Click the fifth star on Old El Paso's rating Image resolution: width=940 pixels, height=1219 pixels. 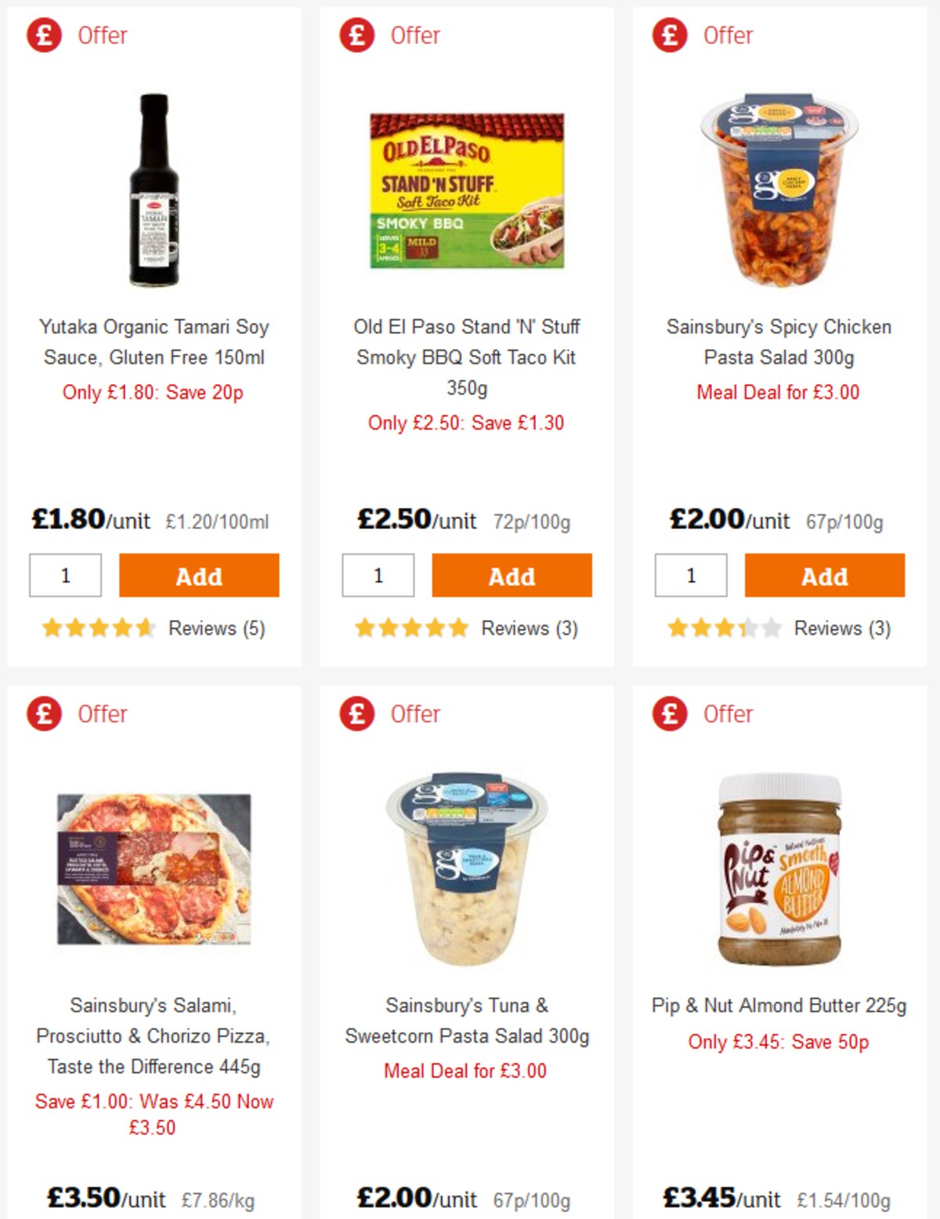click(458, 628)
